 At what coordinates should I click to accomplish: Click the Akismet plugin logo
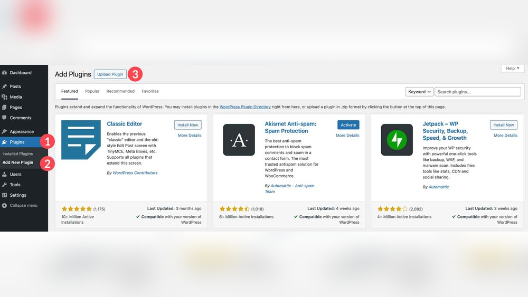click(239, 140)
